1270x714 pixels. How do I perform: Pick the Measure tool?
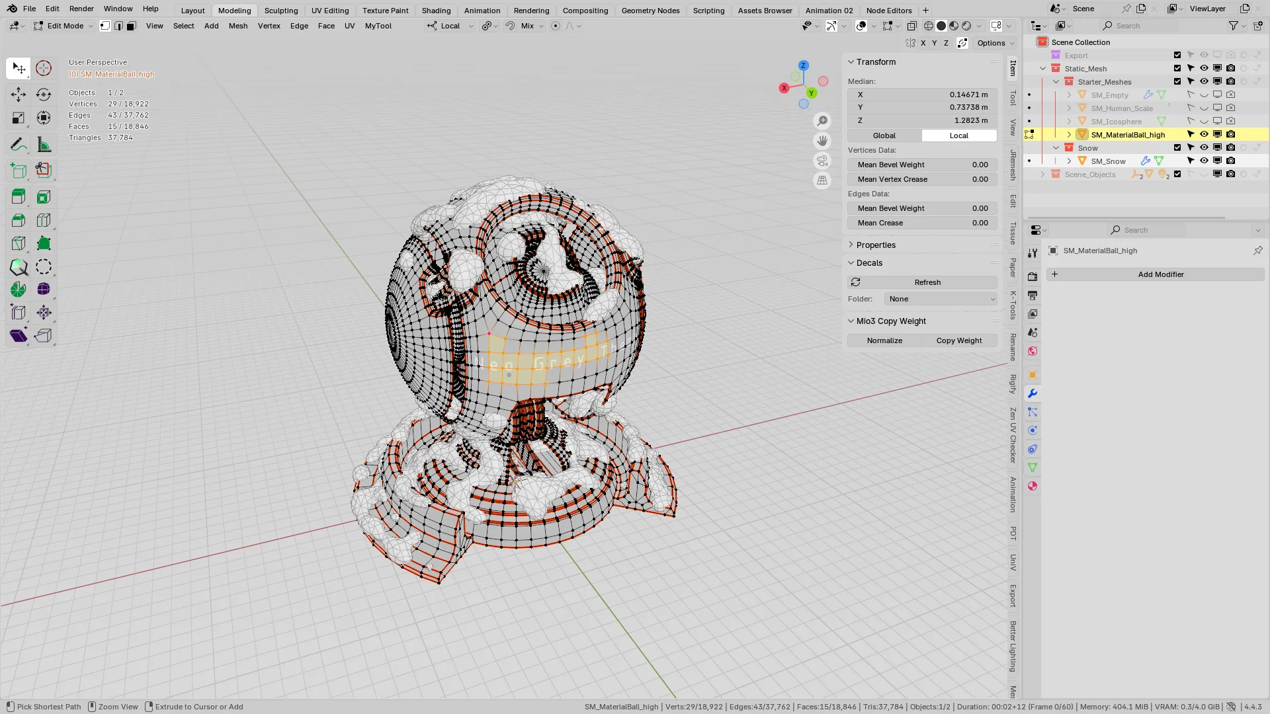coord(44,145)
